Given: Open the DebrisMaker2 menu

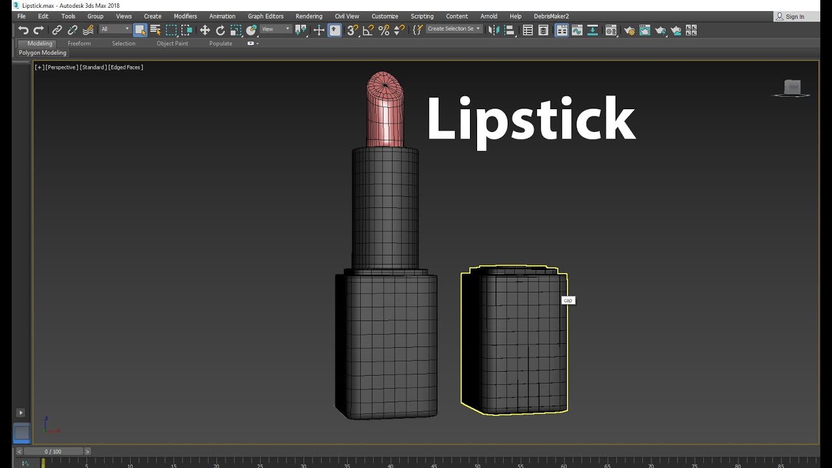Looking at the screenshot, I should point(551,16).
